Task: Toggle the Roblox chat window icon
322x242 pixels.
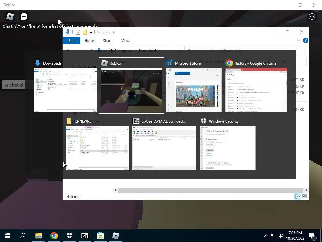Action: (24, 16)
